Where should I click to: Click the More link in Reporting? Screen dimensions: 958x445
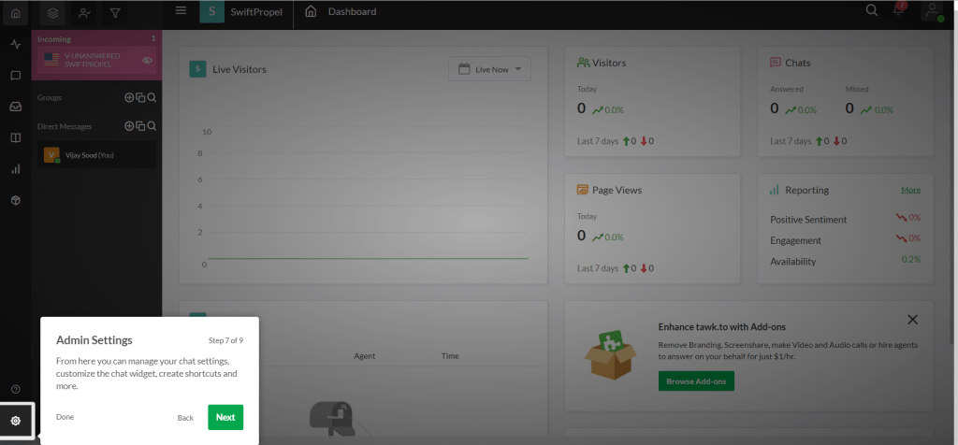click(x=910, y=190)
